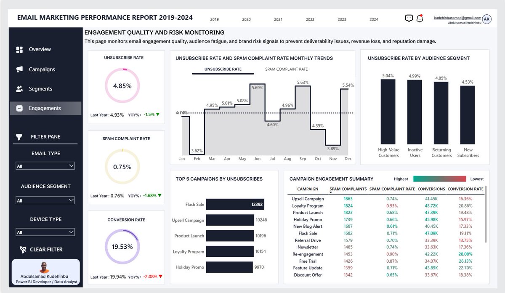Click the Engagements chart icon
Image resolution: width=505 pixels, height=293 pixels.
click(x=19, y=108)
